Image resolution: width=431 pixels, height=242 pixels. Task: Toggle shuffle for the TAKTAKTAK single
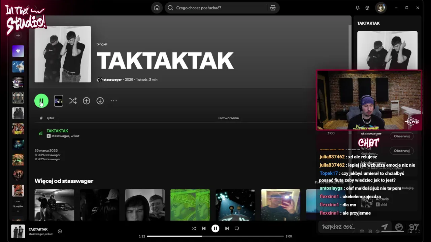coord(73,101)
